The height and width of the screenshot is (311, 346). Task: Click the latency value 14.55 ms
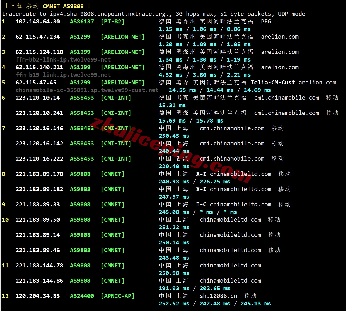[182, 90]
